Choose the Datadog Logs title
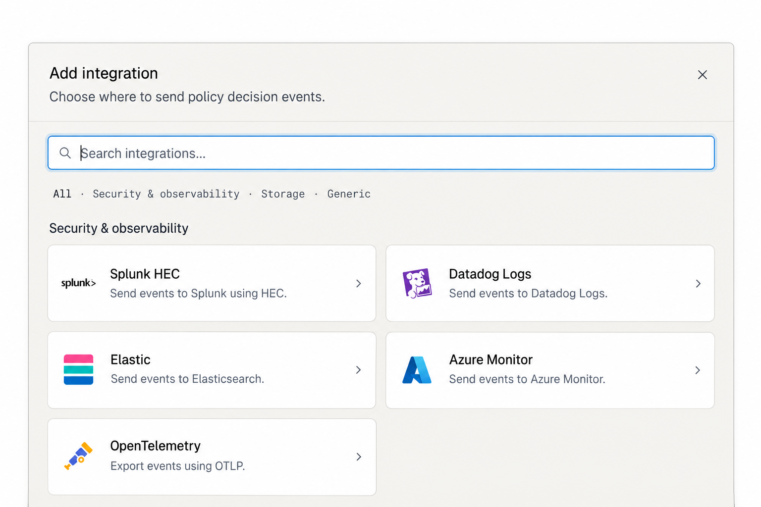 point(490,274)
